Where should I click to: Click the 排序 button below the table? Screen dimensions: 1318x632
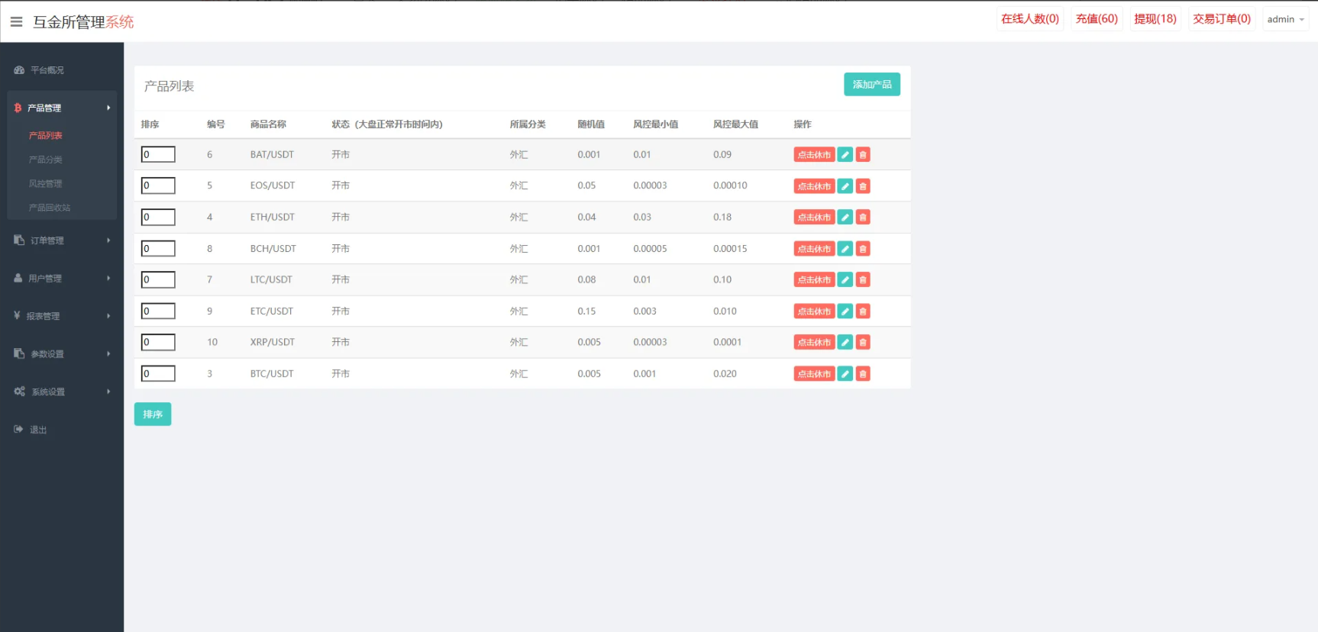pyautogui.click(x=153, y=414)
